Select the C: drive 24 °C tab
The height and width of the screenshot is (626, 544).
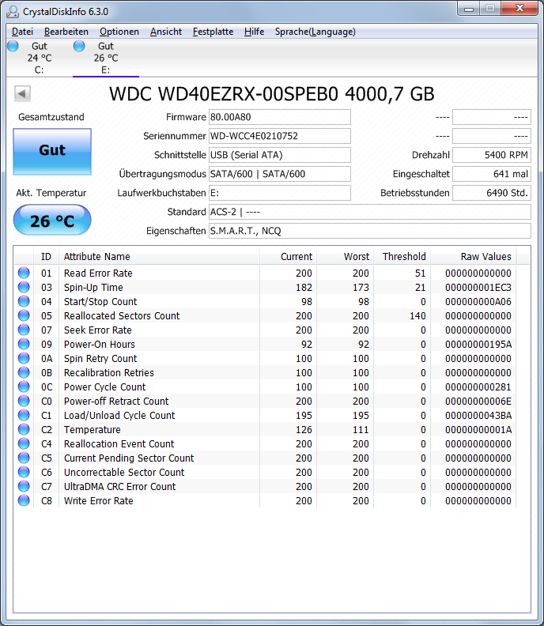pos(40,58)
